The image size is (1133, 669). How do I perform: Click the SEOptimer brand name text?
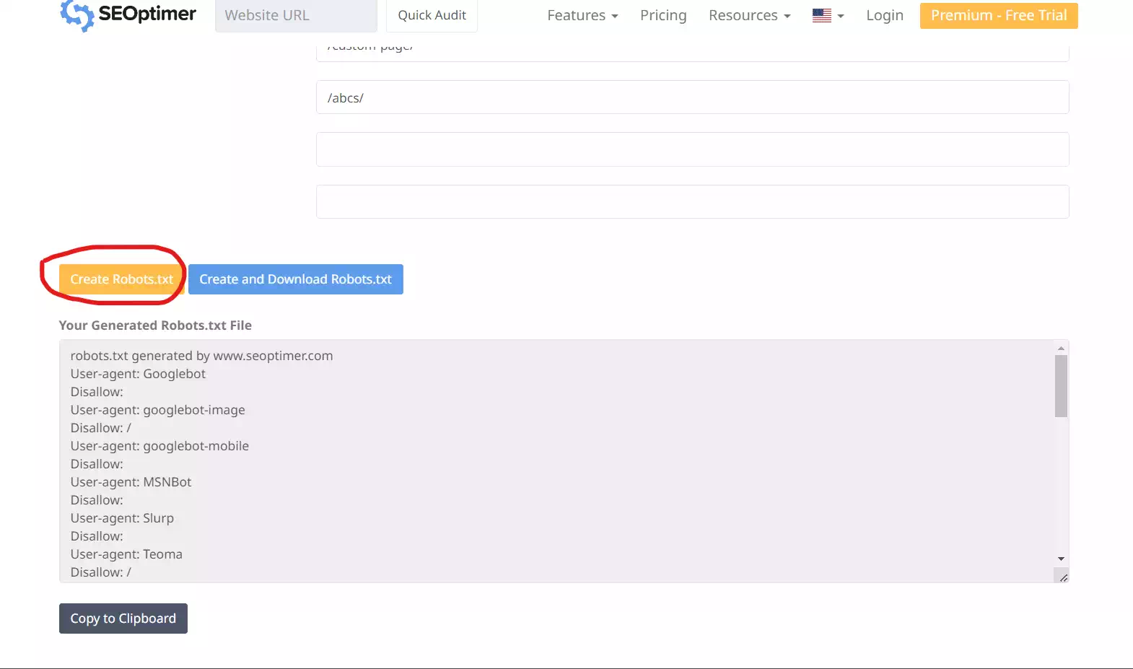147,14
